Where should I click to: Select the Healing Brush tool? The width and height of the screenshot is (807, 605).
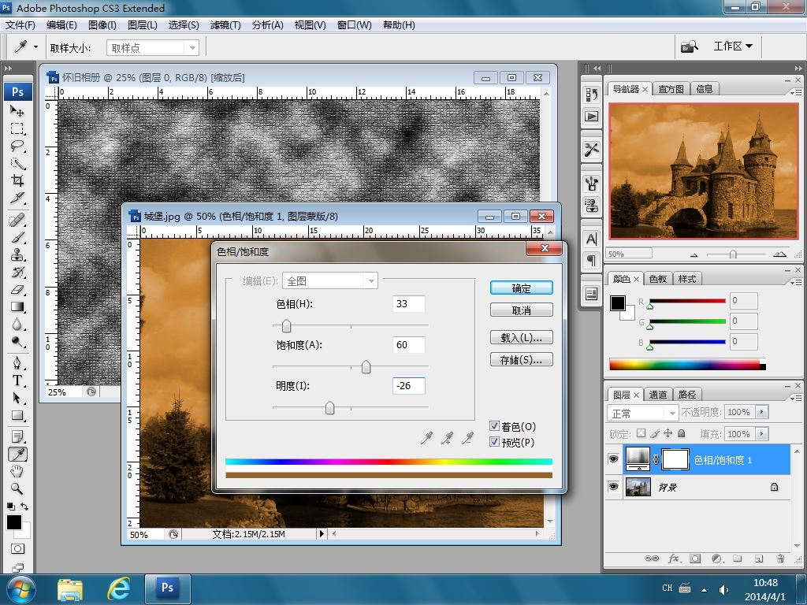coord(17,221)
